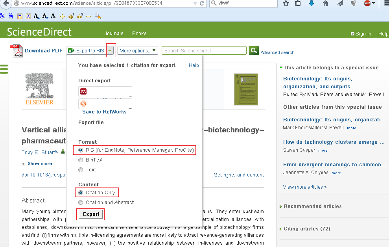This screenshot has height=247, width=389.
Task: Open the green sidebar outline icon
Action: click(4, 69)
